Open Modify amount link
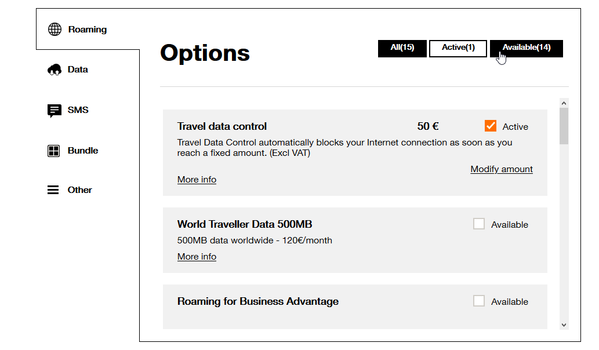The height and width of the screenshot is (350, 599). click(x=502, y=169)
